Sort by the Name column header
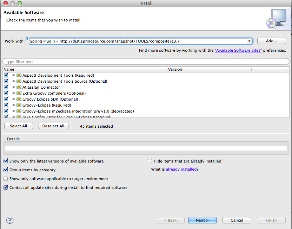Viewport: 292px width, 229px height. 85,69
